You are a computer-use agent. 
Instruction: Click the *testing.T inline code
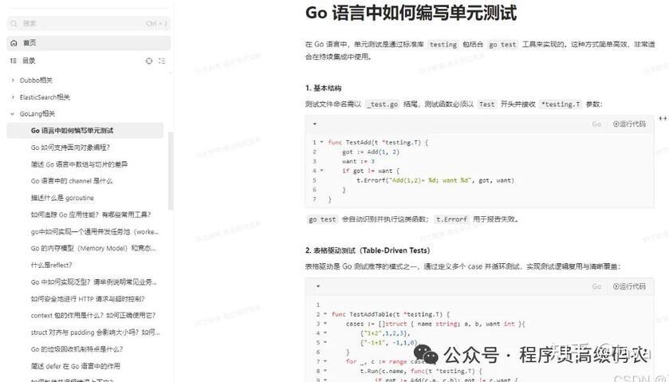pyautogui.click(x=561, y=104)
